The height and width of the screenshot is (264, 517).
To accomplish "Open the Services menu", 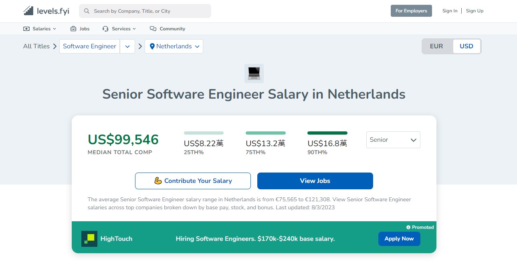I will [119, 29].
